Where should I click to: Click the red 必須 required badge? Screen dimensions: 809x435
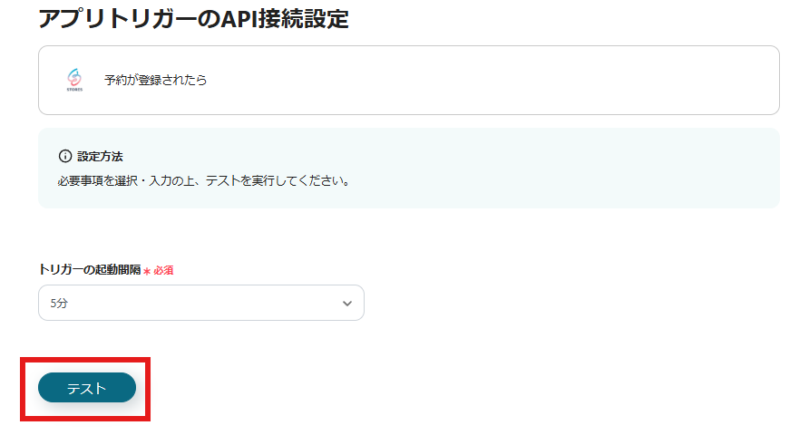click(x=163, y=271)
